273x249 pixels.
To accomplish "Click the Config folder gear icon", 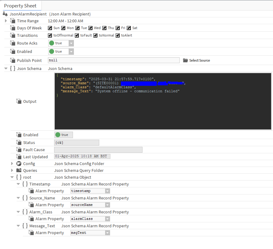I will click(x=19, y=164).
